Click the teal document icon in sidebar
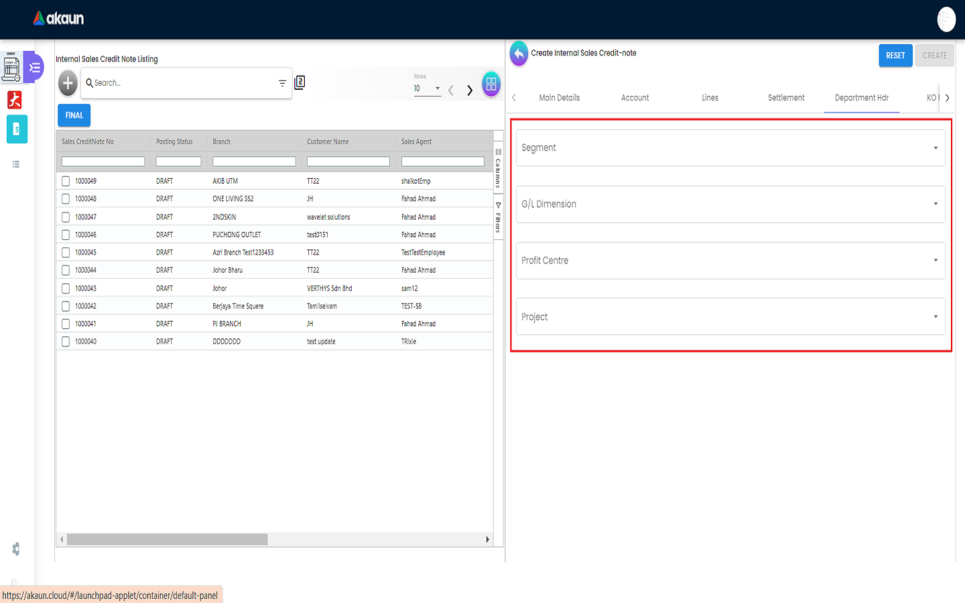965x603 pixels. [x=17, y=129]
